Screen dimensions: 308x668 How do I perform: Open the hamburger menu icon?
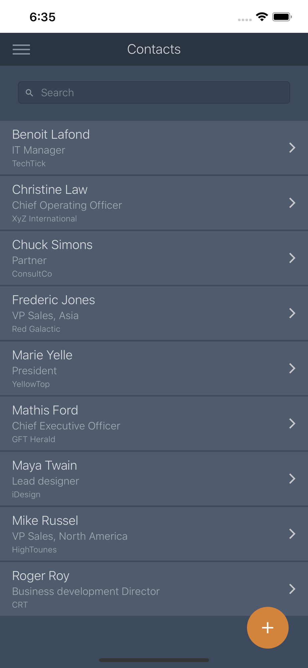coord(21,49)
